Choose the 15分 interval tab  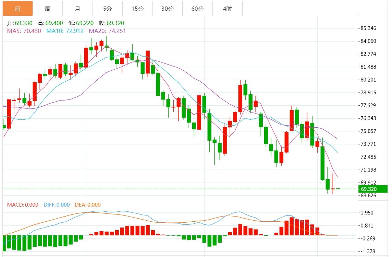pyautogui.click(x=137, y=9)
